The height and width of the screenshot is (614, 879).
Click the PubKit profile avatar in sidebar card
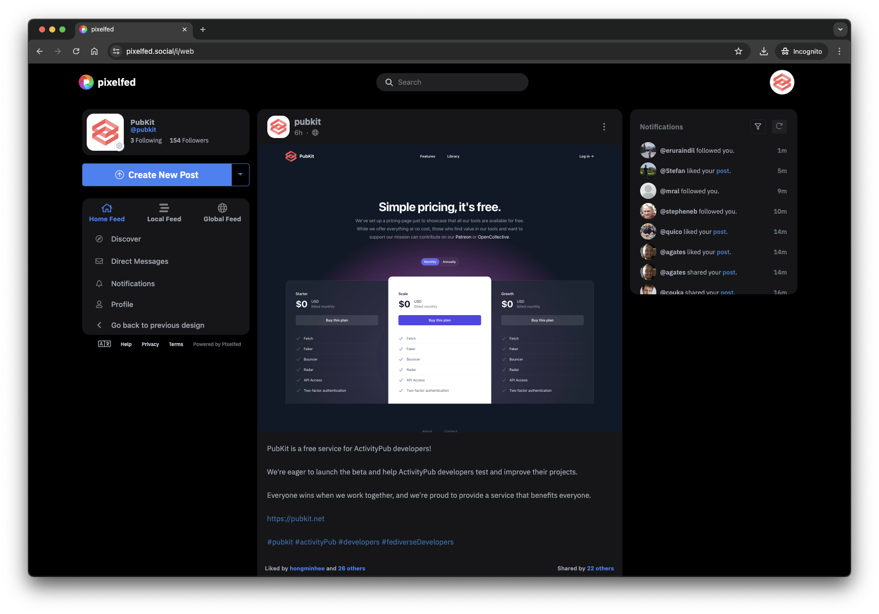[105, 132]
